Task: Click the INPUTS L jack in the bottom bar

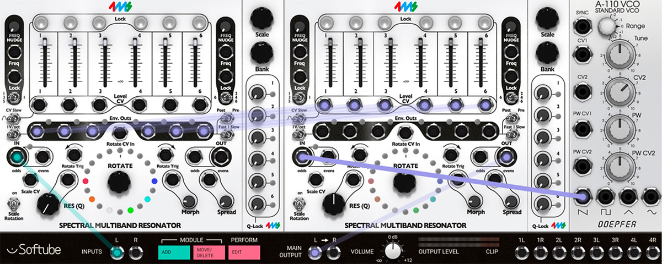Action: click(116, 253)
